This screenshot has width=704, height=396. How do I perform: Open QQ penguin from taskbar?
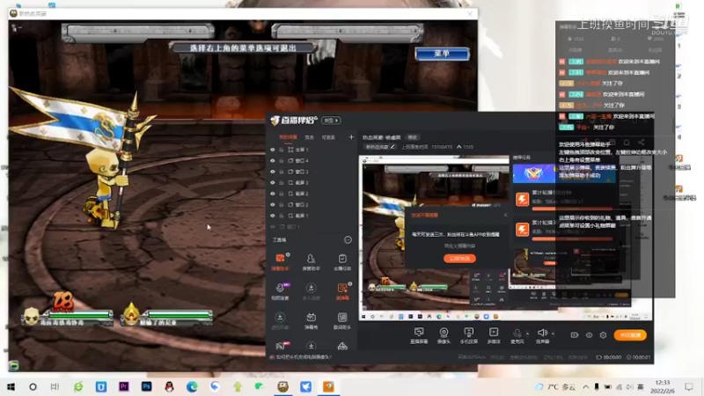tap(169, 386)
